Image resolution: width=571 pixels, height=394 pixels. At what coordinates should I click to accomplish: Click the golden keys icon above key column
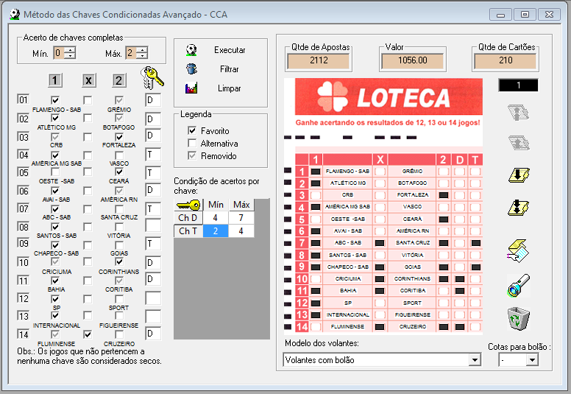coord(152,77)
